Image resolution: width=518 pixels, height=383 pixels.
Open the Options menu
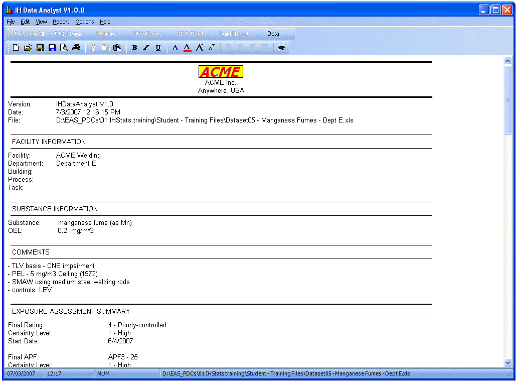84,22
